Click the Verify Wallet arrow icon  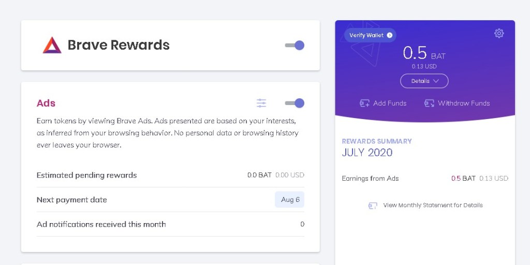tap(390, 35)
